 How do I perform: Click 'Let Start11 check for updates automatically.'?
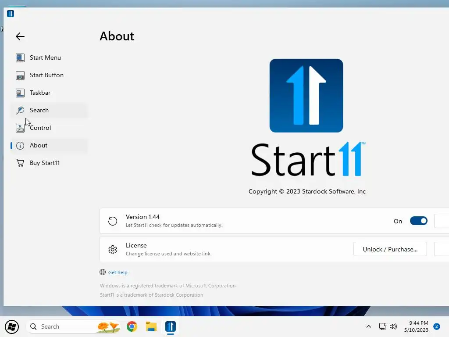tap(174, 225)
